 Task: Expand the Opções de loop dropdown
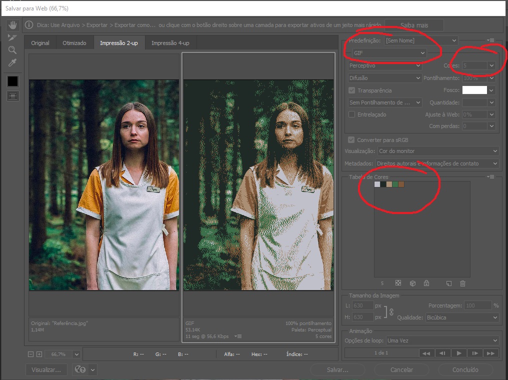442,340
